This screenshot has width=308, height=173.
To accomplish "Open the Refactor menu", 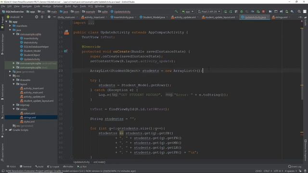I will point(58,6).
